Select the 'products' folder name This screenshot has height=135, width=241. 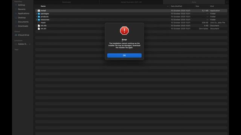pyautogui.click(x=44, y=16)
